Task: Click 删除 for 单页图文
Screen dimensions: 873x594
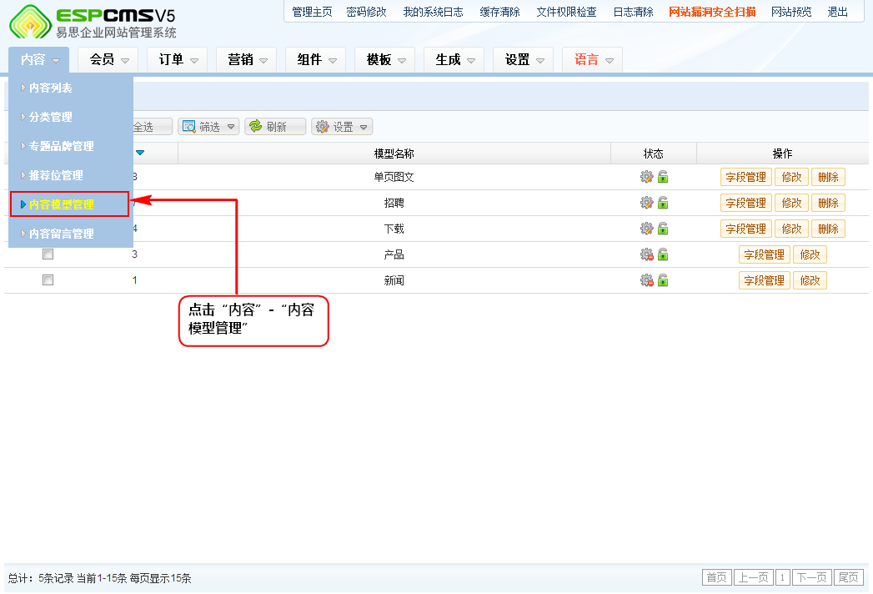Action: tap(828, 177)
